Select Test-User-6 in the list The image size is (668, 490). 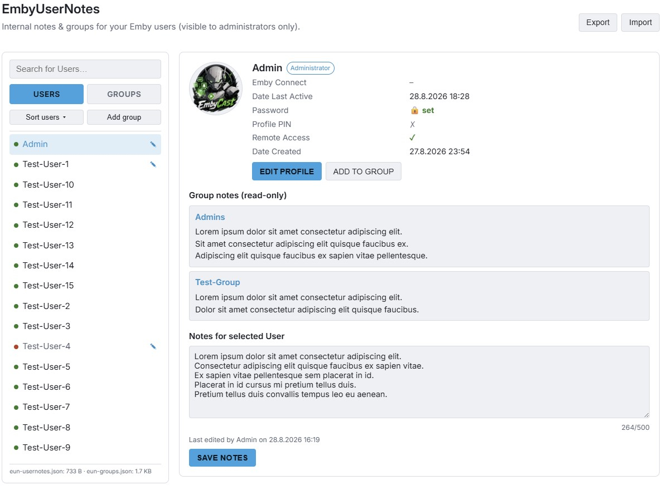pyautogui.click(x=85, y=386)
